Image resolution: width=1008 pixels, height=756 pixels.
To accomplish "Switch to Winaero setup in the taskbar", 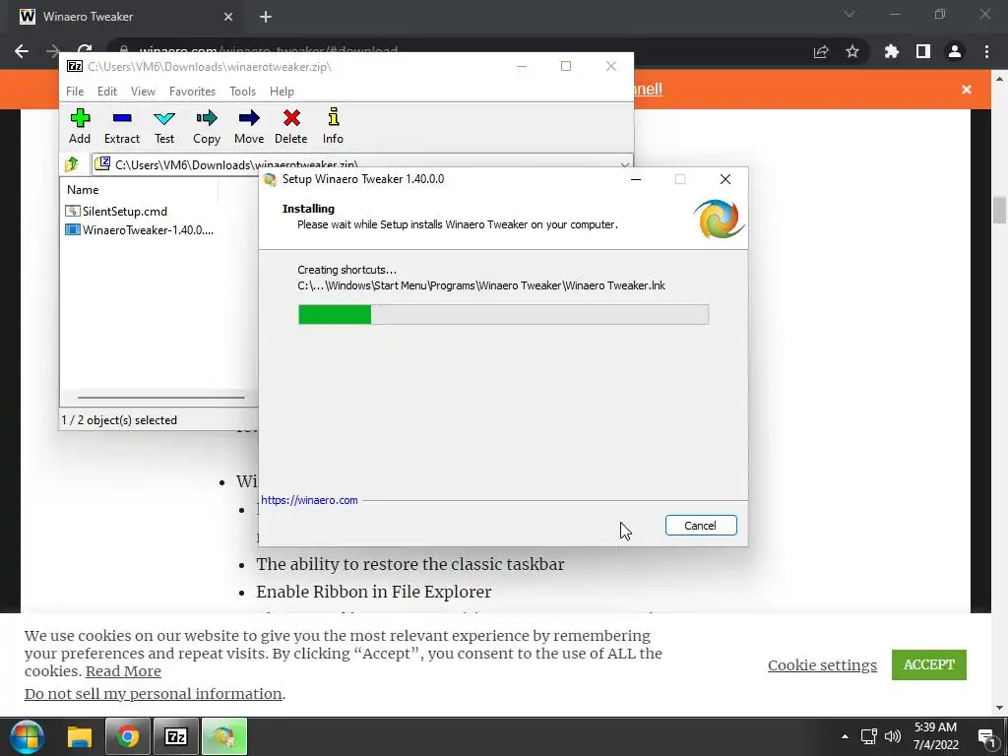I will point(224,736).
